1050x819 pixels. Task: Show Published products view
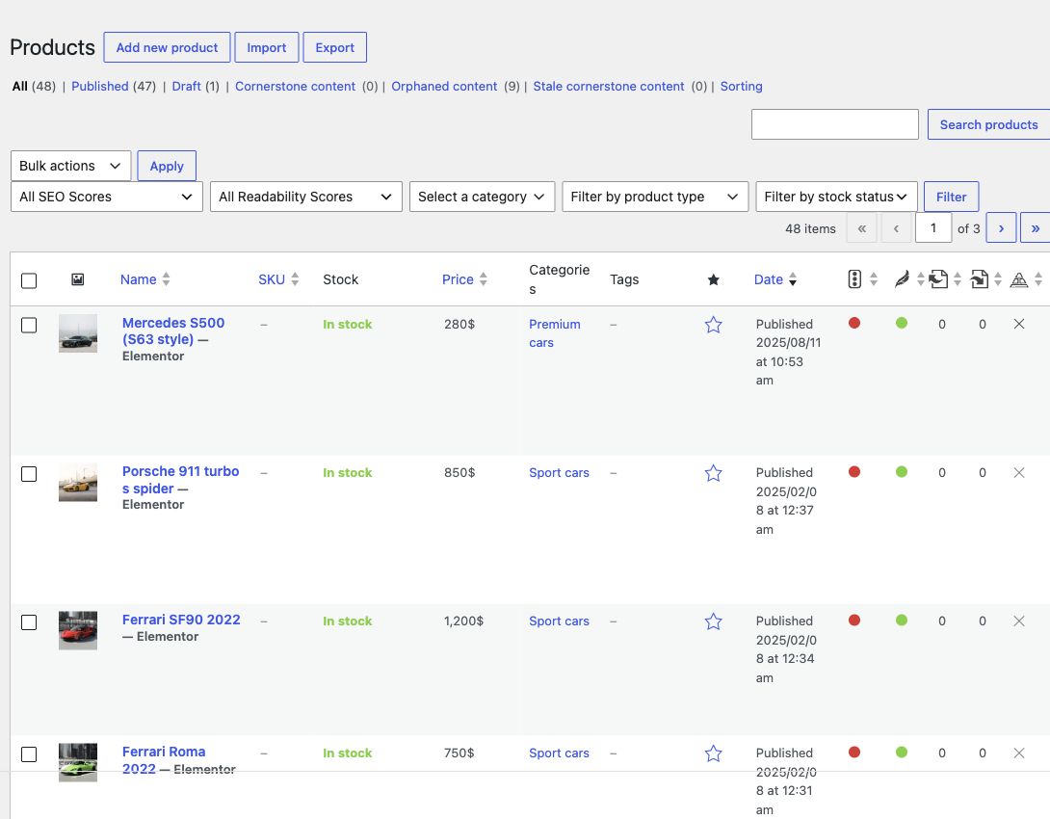[x=100, y=87]
